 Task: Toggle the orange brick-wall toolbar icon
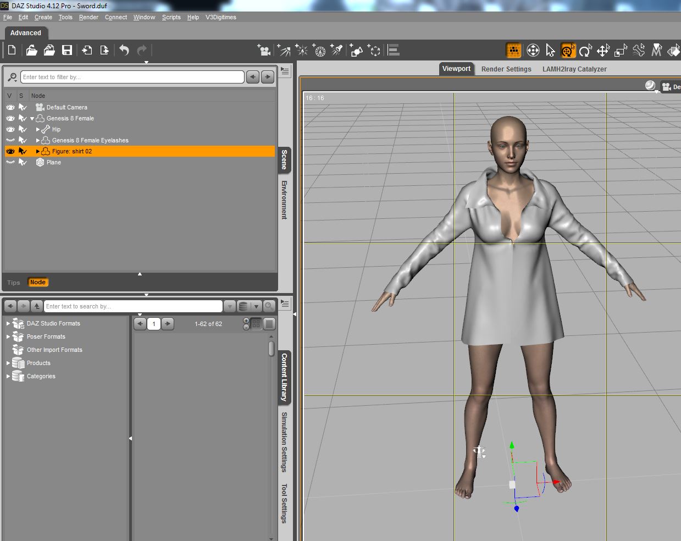[x=513, y=51]
